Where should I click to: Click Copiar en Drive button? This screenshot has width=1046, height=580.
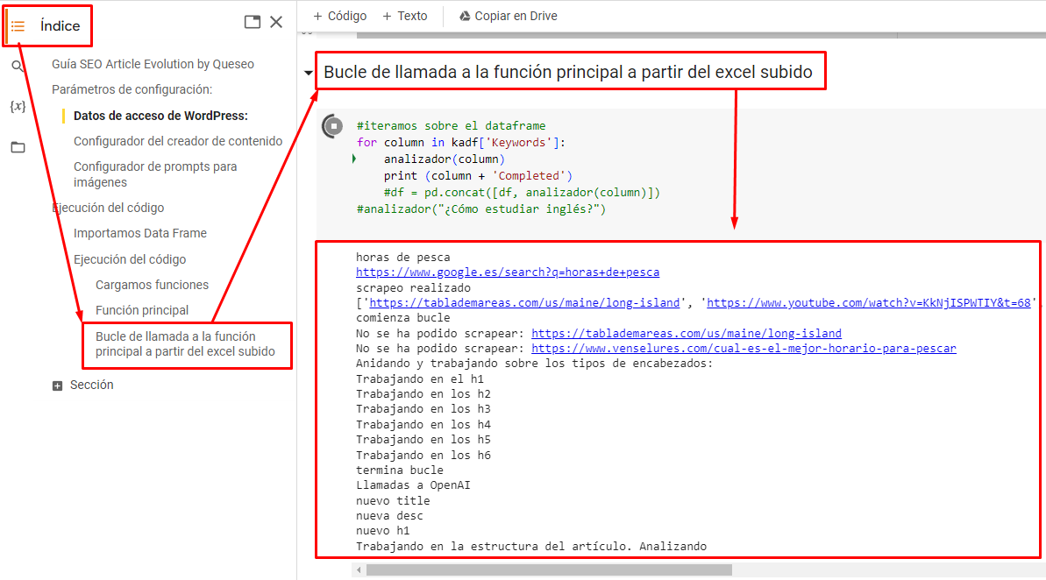509,16
